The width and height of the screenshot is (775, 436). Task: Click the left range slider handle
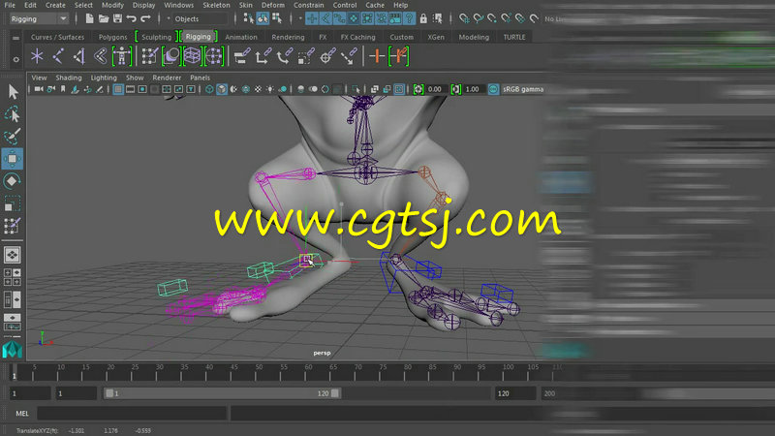click(109, 393)
